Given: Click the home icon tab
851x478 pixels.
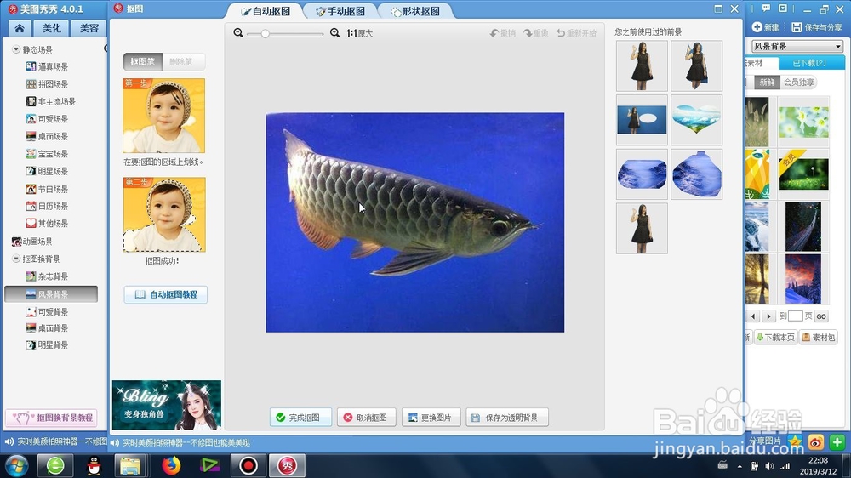Looking at the screenshot, I should coord(20,28).
